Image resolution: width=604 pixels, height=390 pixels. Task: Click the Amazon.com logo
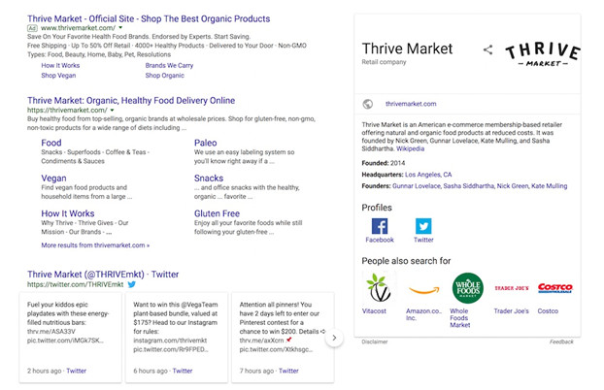point(423,288)
